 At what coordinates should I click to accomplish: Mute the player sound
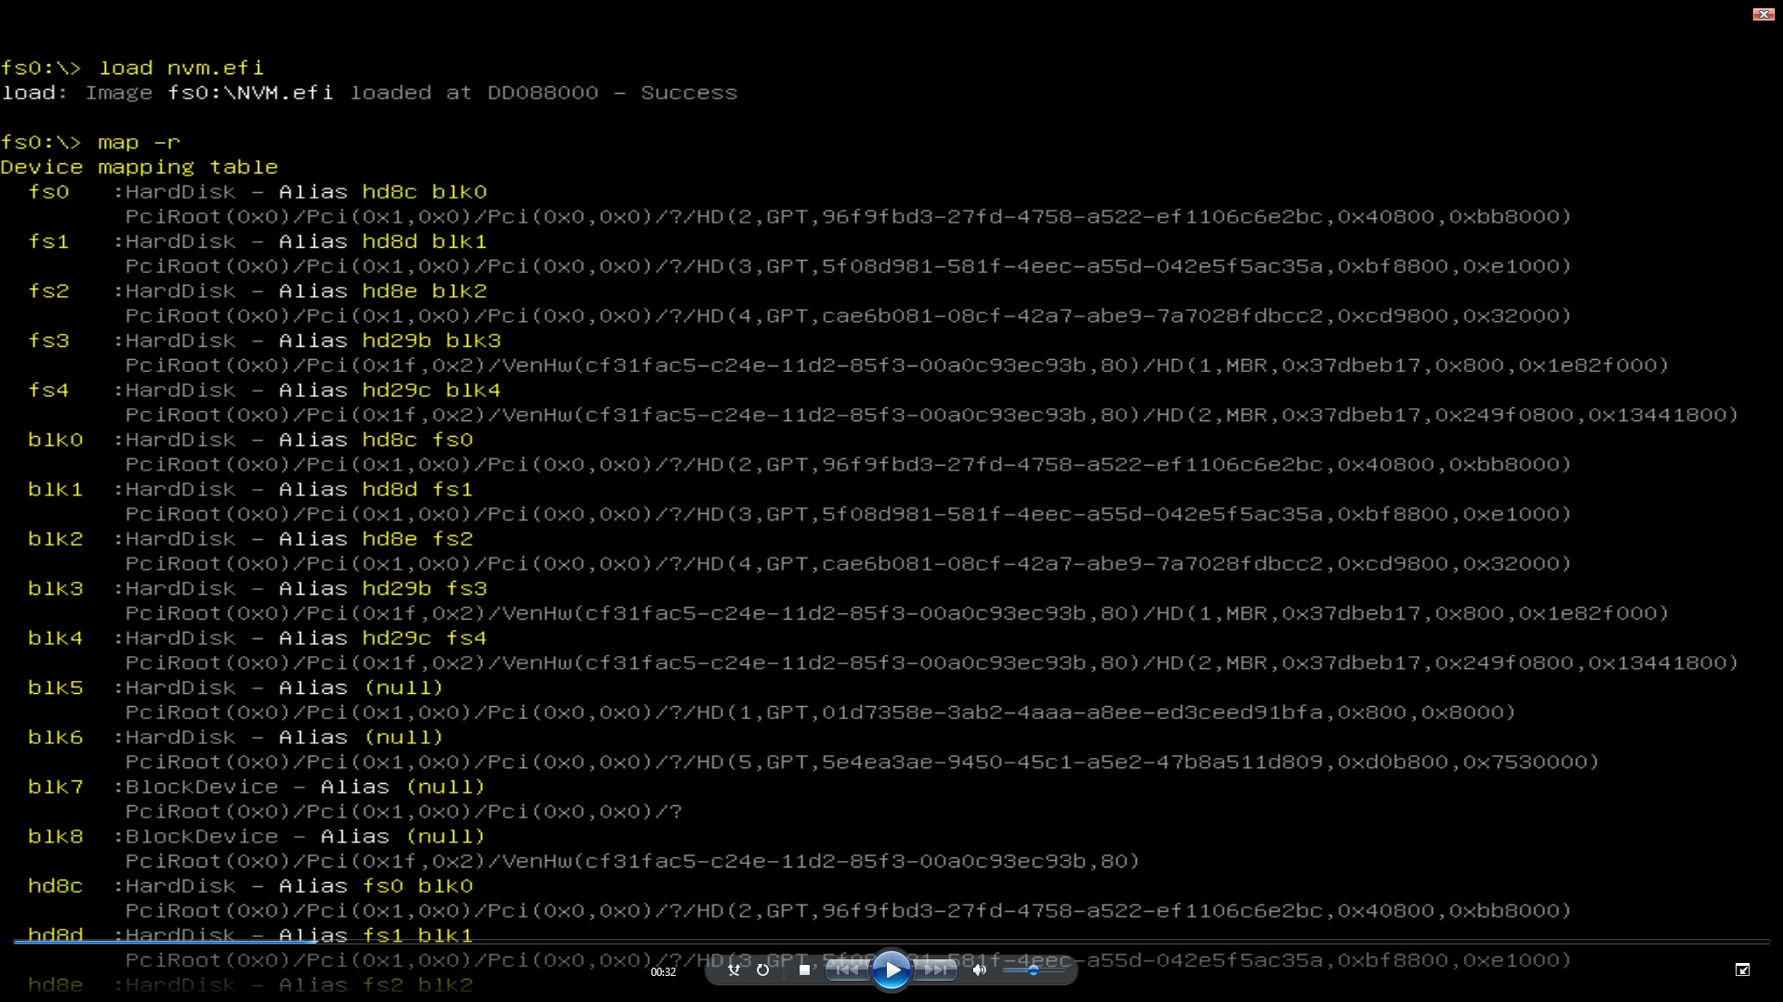979,970
